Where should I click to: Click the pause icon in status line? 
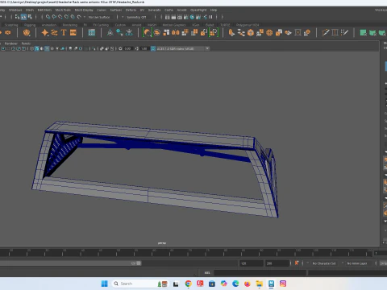tap(210, 17)
